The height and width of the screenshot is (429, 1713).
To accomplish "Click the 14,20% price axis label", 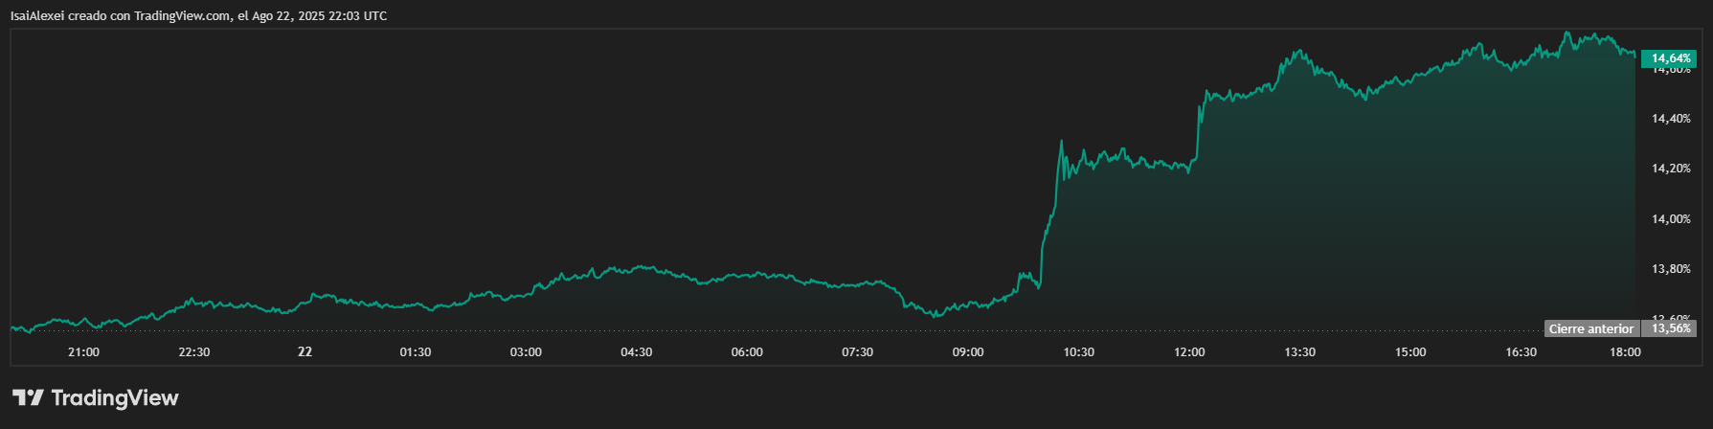I will [x=1671, y=169].
